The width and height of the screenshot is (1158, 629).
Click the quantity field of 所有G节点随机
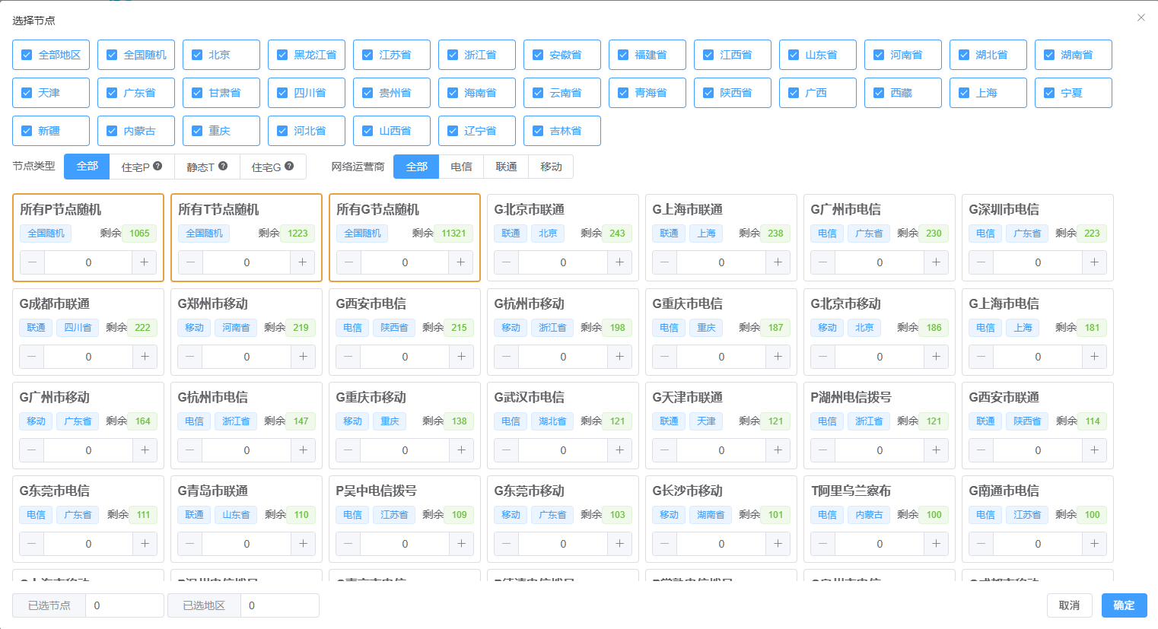coord(405,262)
